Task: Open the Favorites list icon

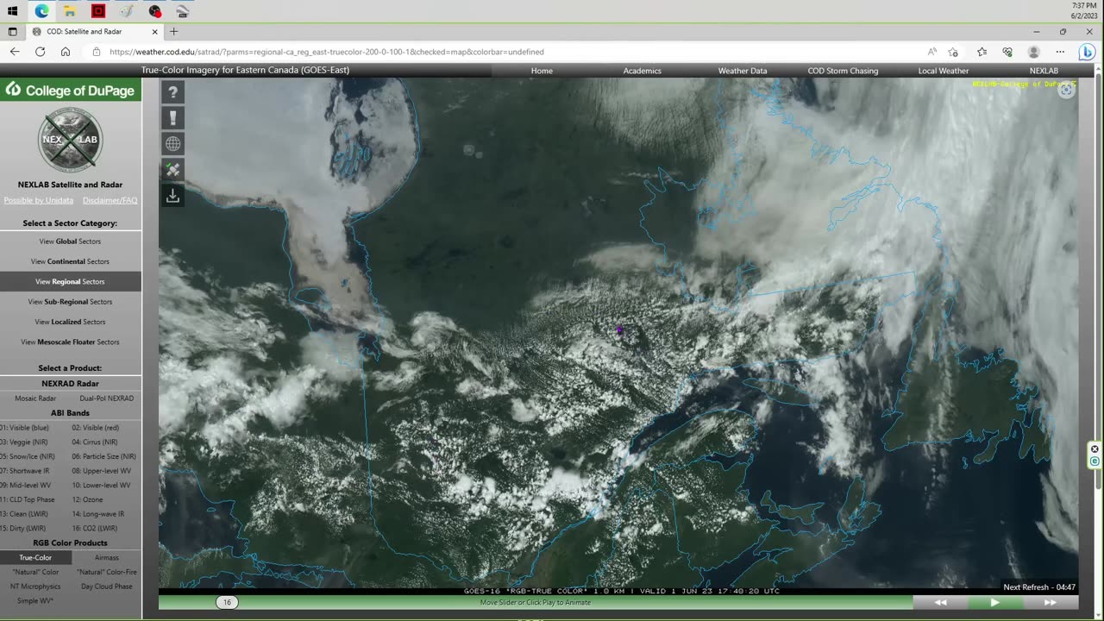Action: tap(982, 52)
